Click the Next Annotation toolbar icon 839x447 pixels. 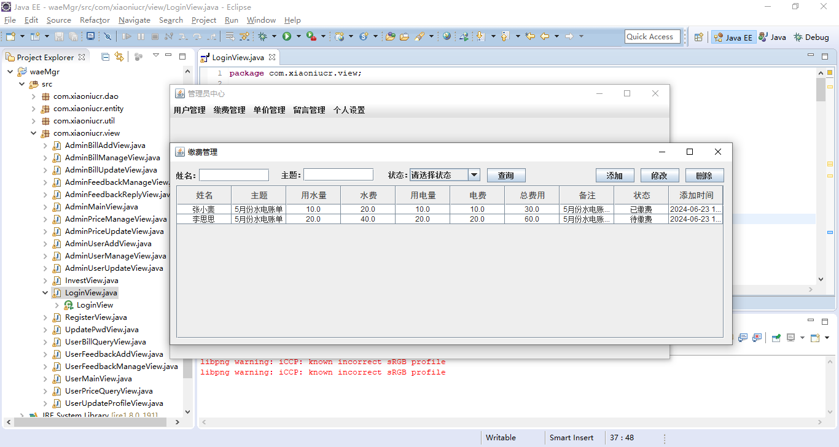tap(481, 37)
